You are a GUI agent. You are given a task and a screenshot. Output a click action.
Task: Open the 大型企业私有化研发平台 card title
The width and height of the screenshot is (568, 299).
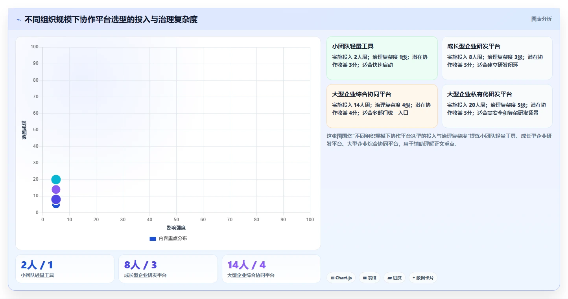pyautogui.click(x=479, y=94)
